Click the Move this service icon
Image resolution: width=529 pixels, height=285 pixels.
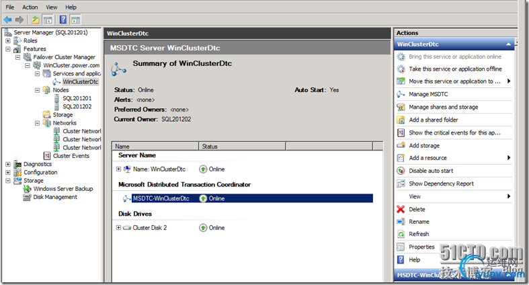pos(401,81)
